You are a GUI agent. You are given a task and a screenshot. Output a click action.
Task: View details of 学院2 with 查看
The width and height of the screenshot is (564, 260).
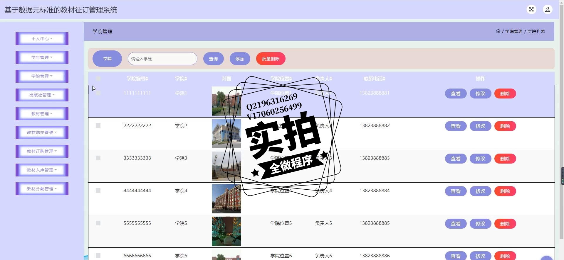click(x=456, y=126)
